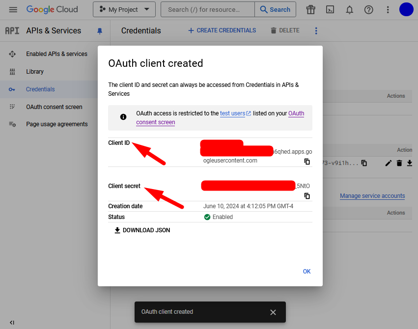Focus the resource search field
This screenshot has height=329, width=418.
click(208, 10)
